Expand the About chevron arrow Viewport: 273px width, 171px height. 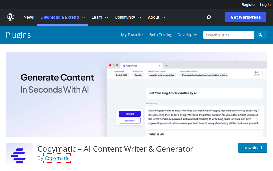tap(164, 18)
